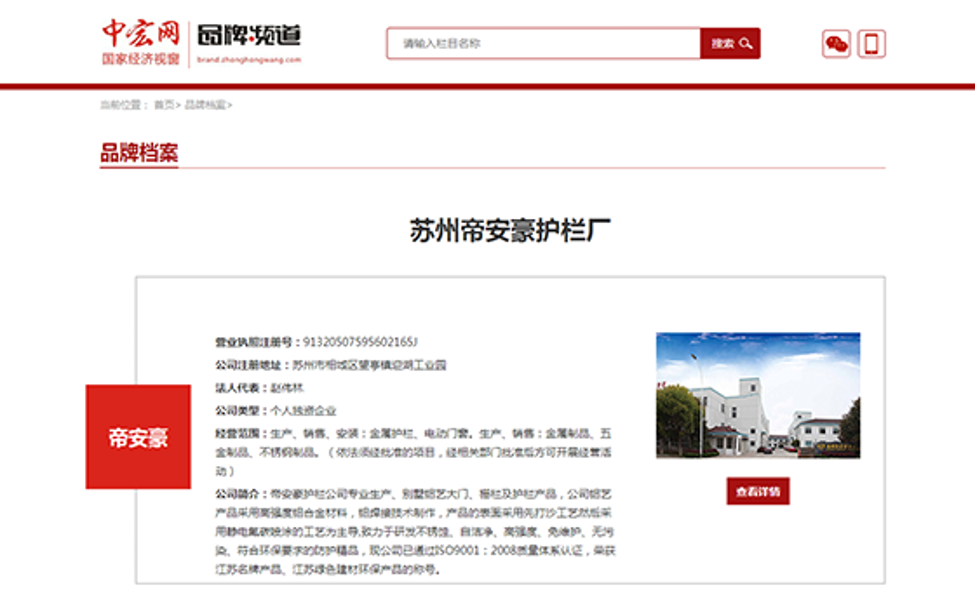
Task: Click the 公司类型 line
Action: point(276,411)
